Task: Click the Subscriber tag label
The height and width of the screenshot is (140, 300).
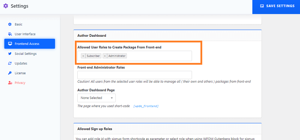Action: pos(94,56)
